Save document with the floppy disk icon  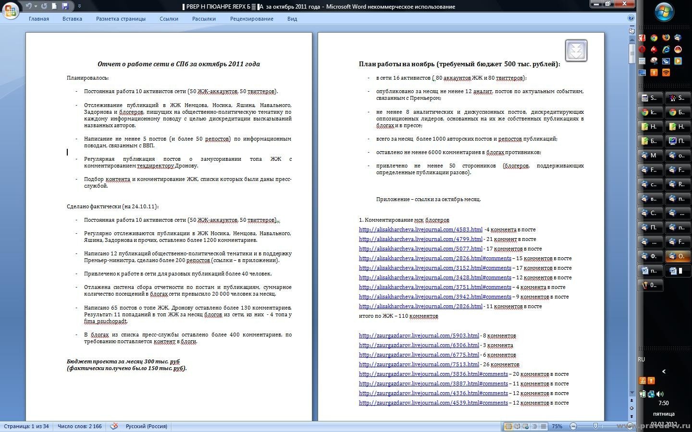pos(65,6)
